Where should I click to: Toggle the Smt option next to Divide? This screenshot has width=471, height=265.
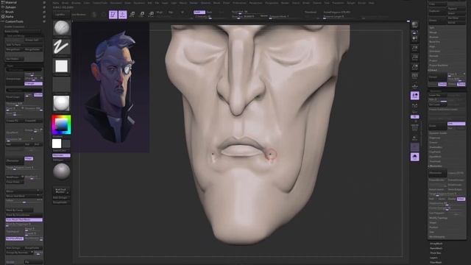click(x=456, y=124)
